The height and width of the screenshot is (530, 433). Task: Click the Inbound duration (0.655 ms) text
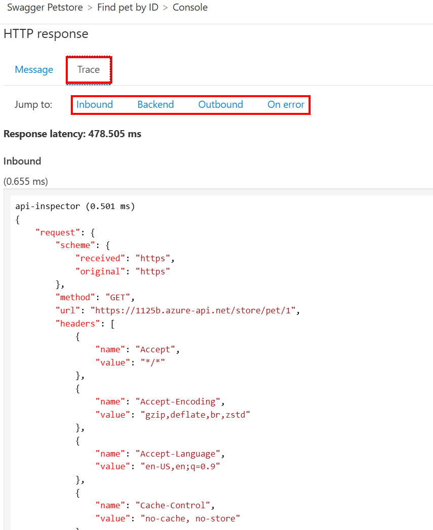coord(26,181)
